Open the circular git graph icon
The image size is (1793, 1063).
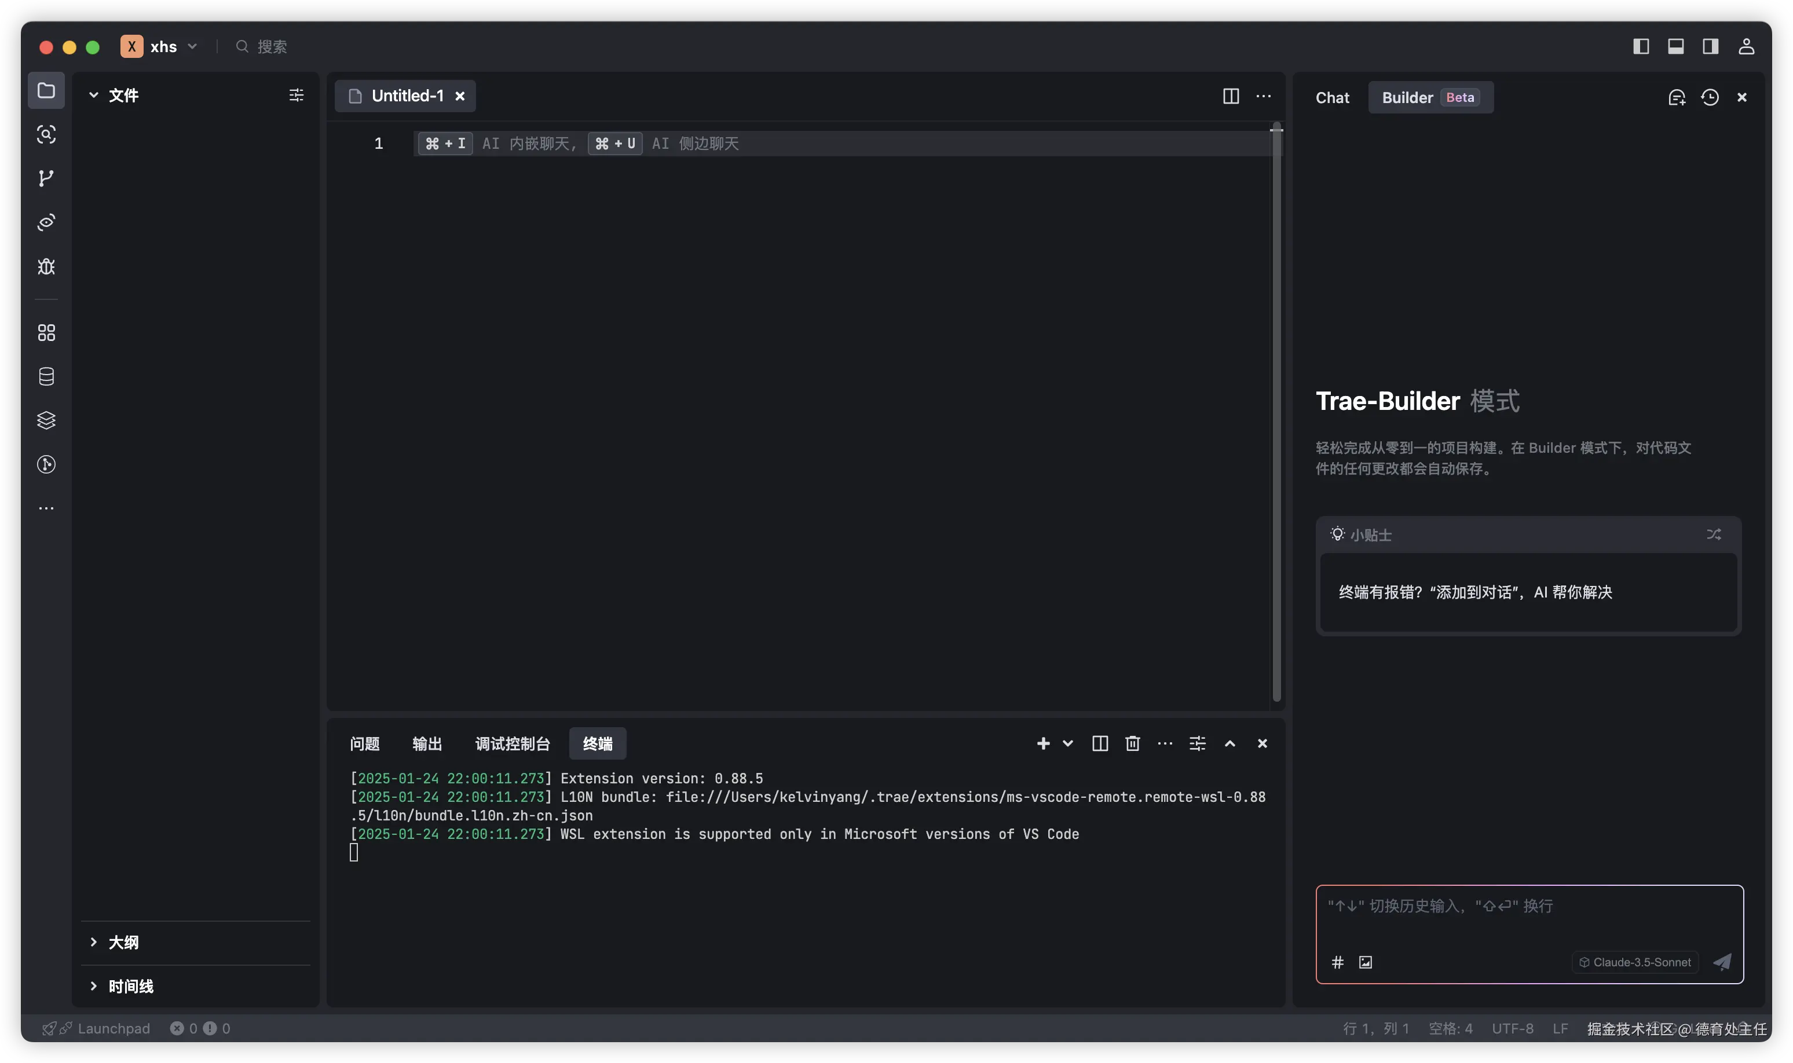click(46, 465)
